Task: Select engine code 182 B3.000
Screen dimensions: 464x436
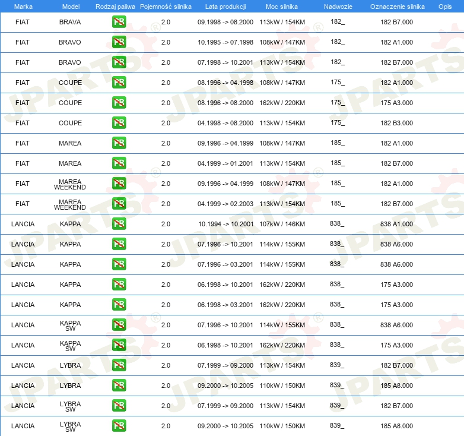Action: click(396, 122)
